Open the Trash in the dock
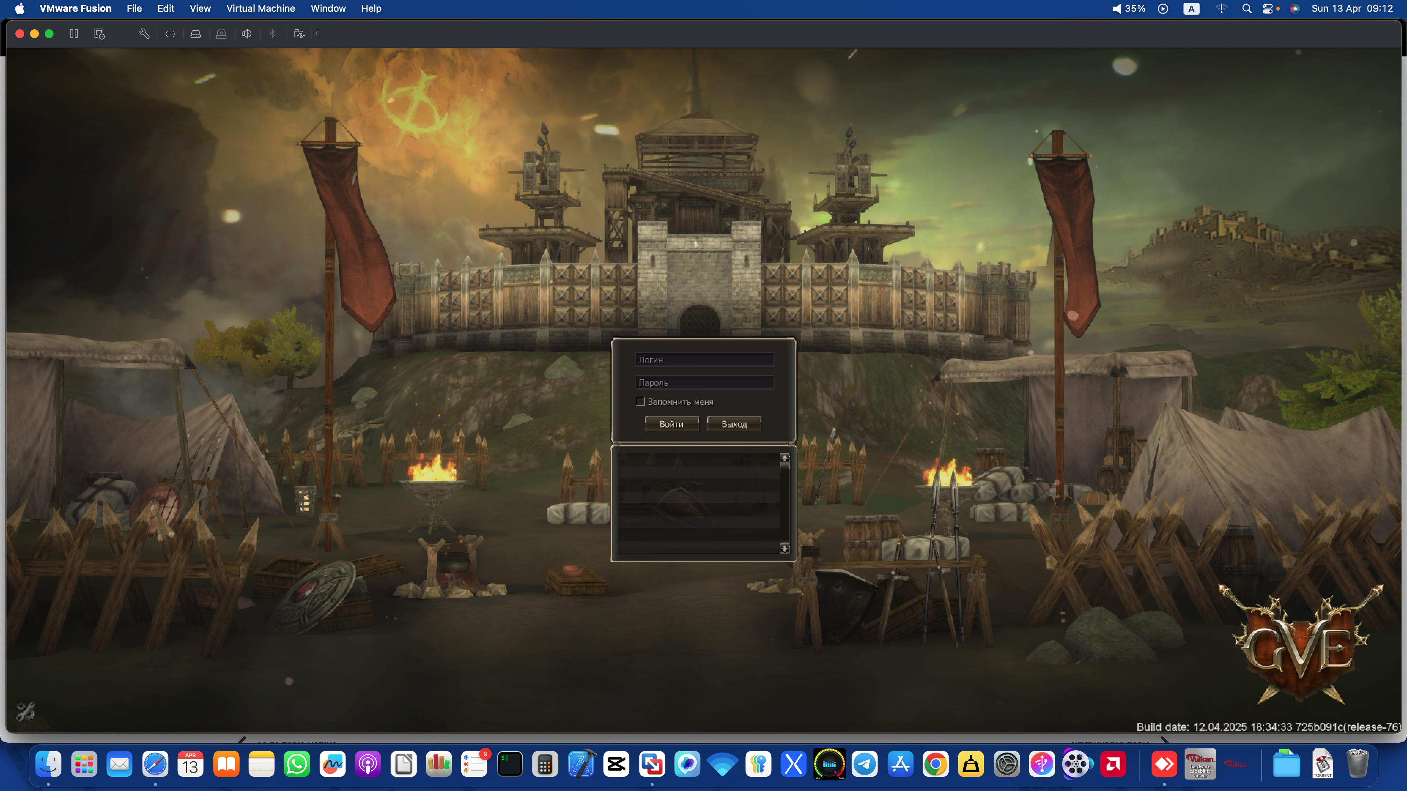The height and width of the screenshot is (791, 1407). click(x=1357, y=764)
